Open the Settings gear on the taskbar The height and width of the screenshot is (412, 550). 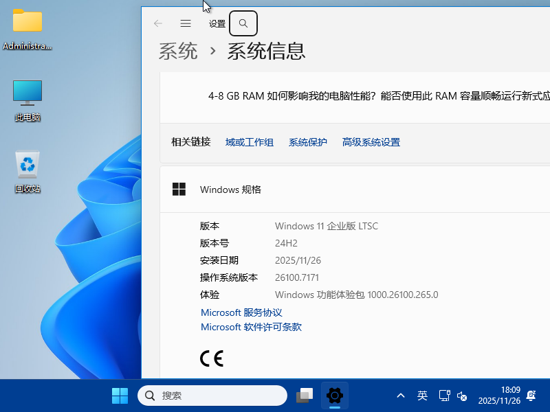click(334, 396)
